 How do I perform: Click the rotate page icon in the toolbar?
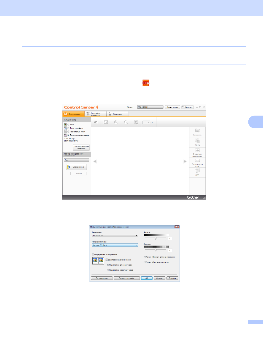click(x=136, y=122)
